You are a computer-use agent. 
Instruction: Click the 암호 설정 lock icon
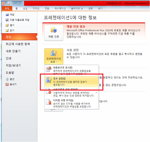click(x=49, y=80)
